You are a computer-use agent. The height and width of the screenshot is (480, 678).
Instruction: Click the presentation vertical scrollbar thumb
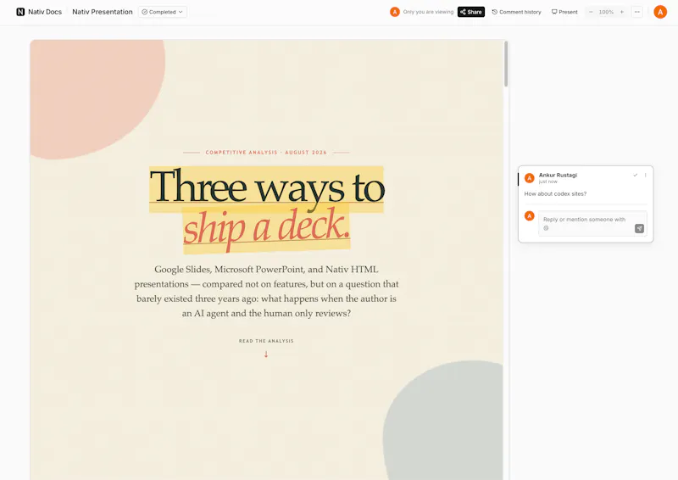point(506,64)
